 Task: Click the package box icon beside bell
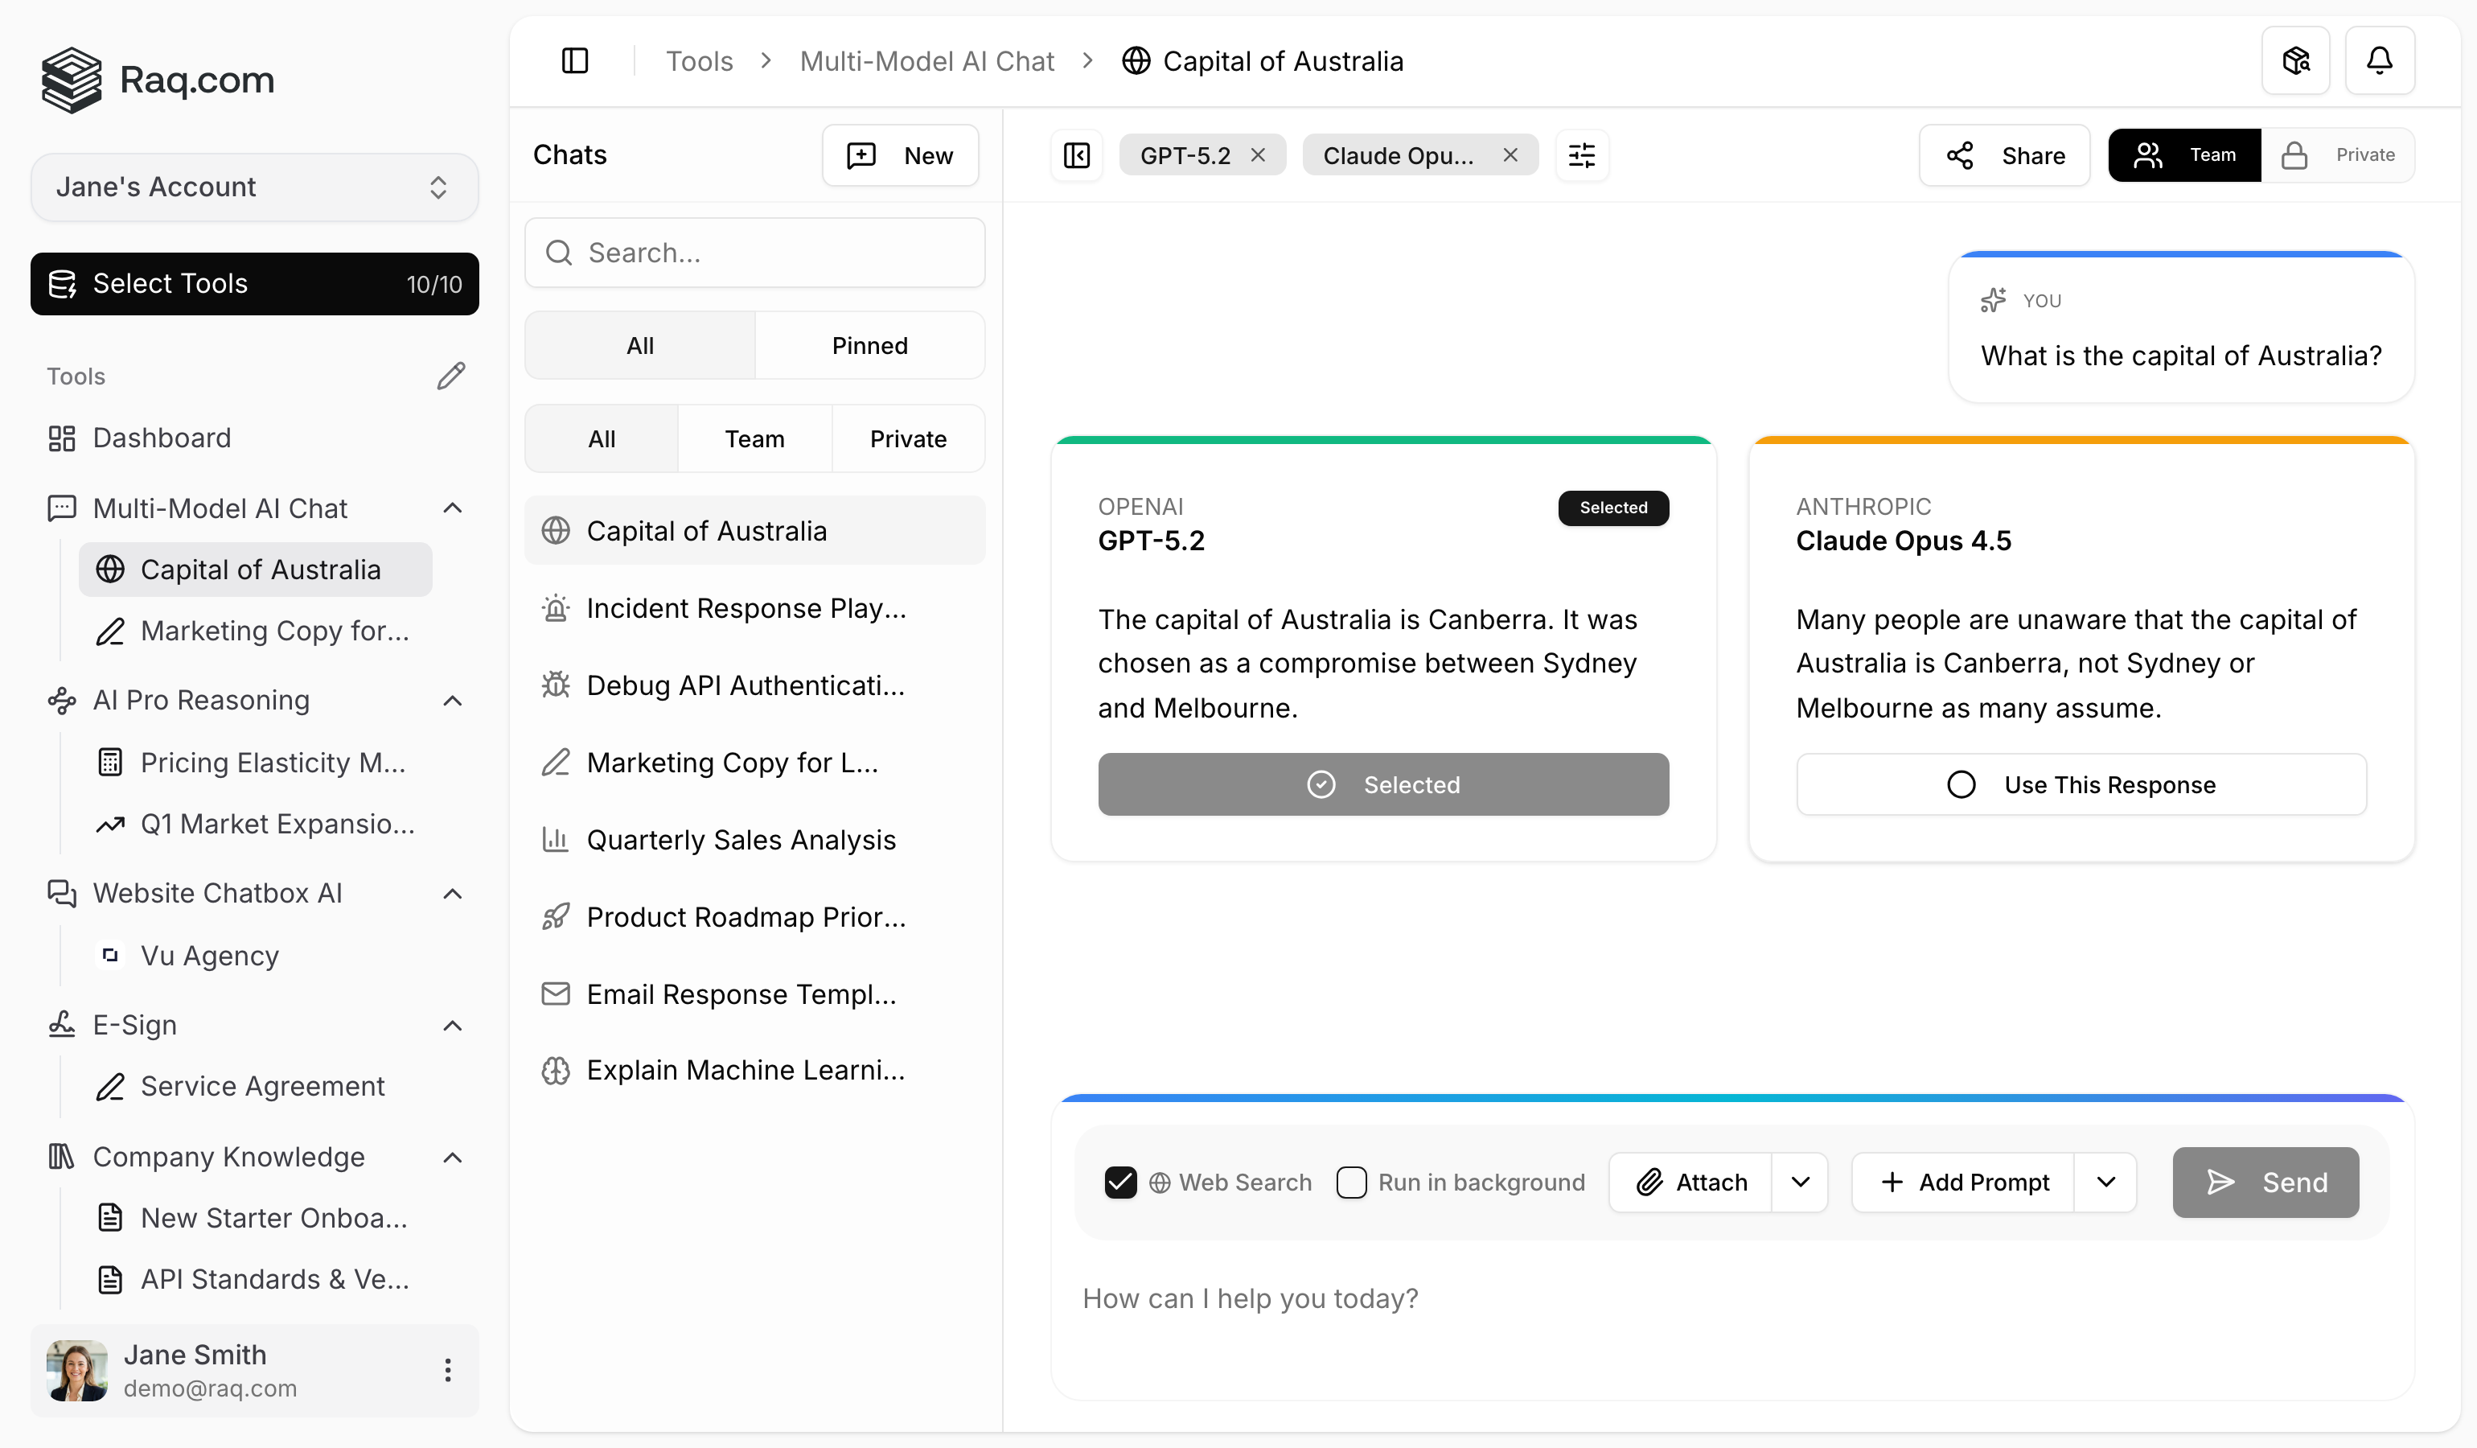tap(2295, 61)
